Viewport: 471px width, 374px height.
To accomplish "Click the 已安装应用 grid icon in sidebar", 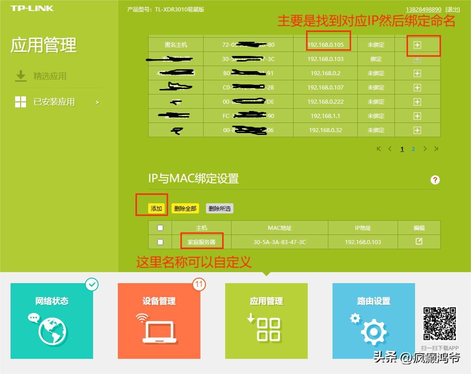I will tap(21, 102).
